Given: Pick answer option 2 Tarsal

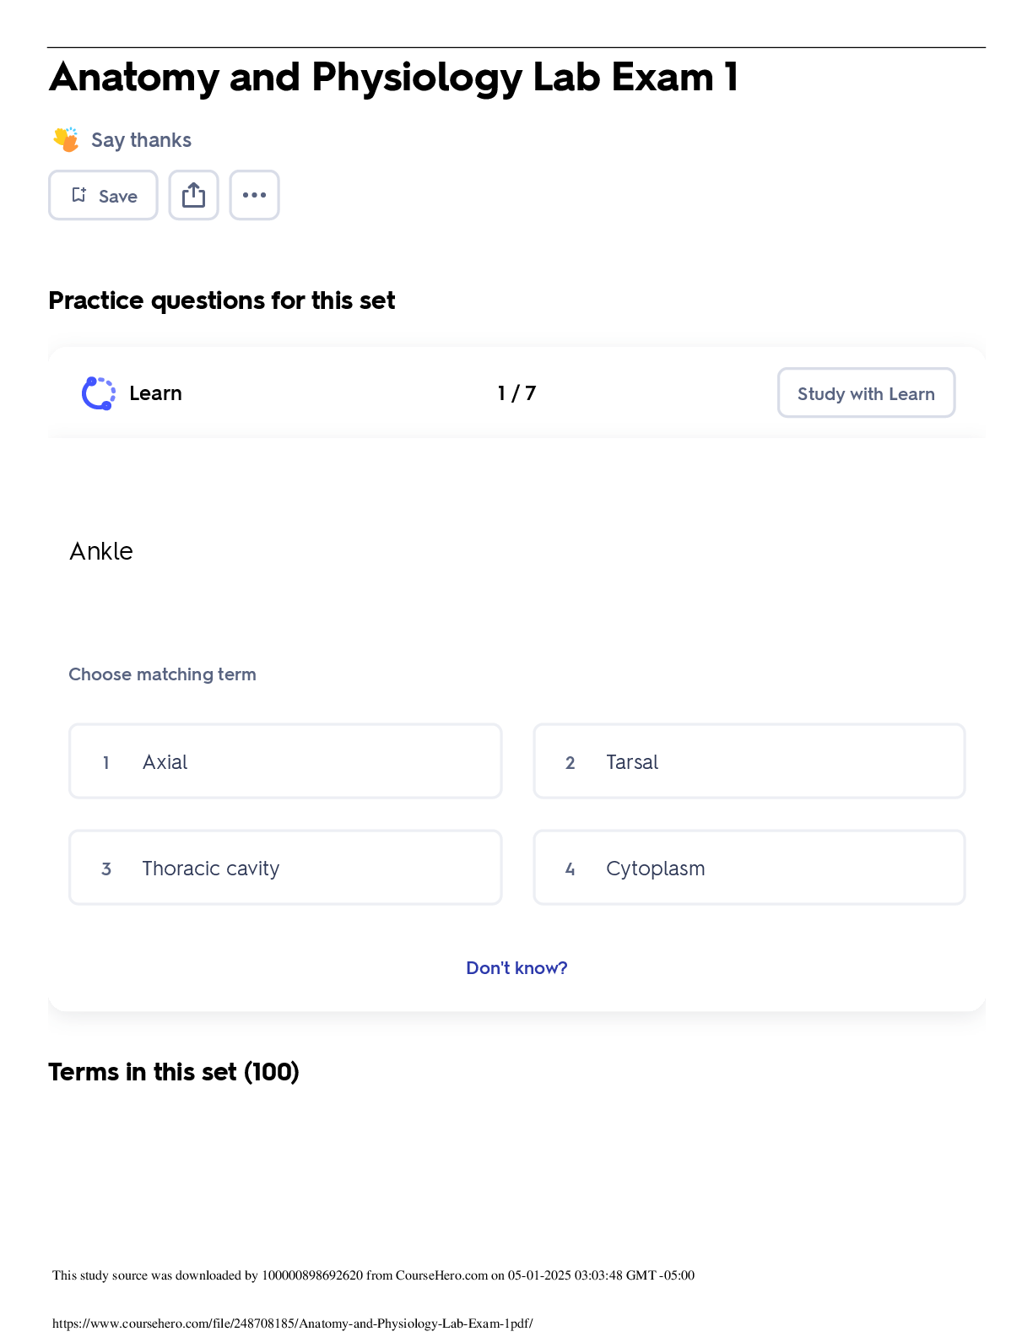Looking at the screenshot, I should [x=749, y=761].
